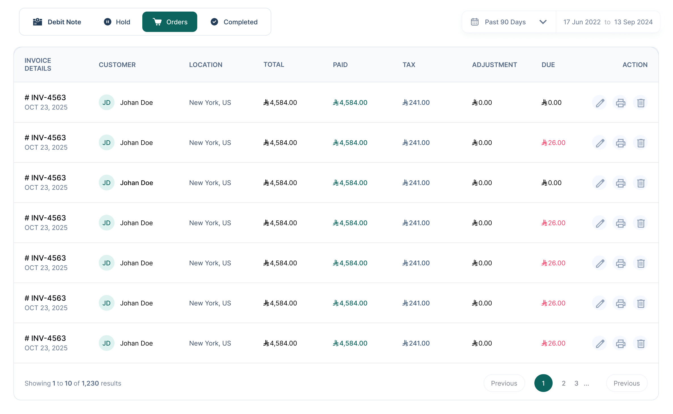This screenshot has height=414, width=673.
Task: Click the 241.00 tax amount in the sixth row
Action: click(x=416, y=303)
